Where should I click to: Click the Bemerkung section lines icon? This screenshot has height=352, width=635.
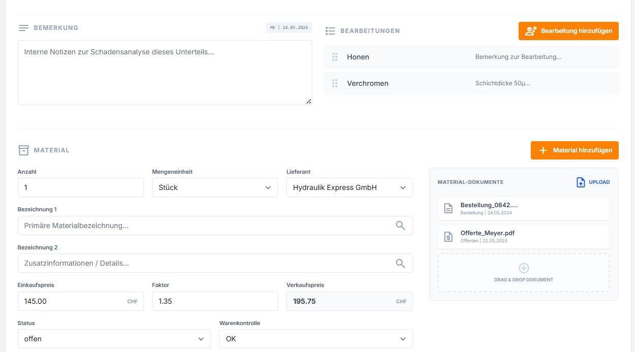pyautogui.click(x=23, y=28)
